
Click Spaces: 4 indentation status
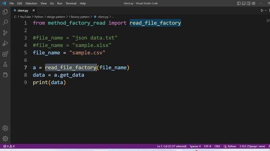(195, 146)
